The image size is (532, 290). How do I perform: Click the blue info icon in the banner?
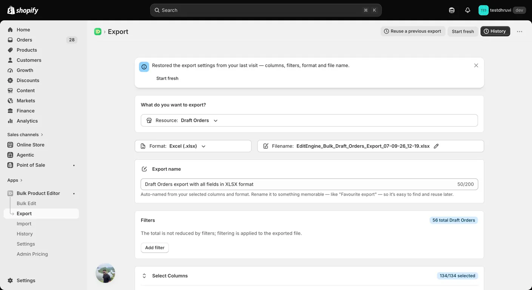(x=144, y=67)
